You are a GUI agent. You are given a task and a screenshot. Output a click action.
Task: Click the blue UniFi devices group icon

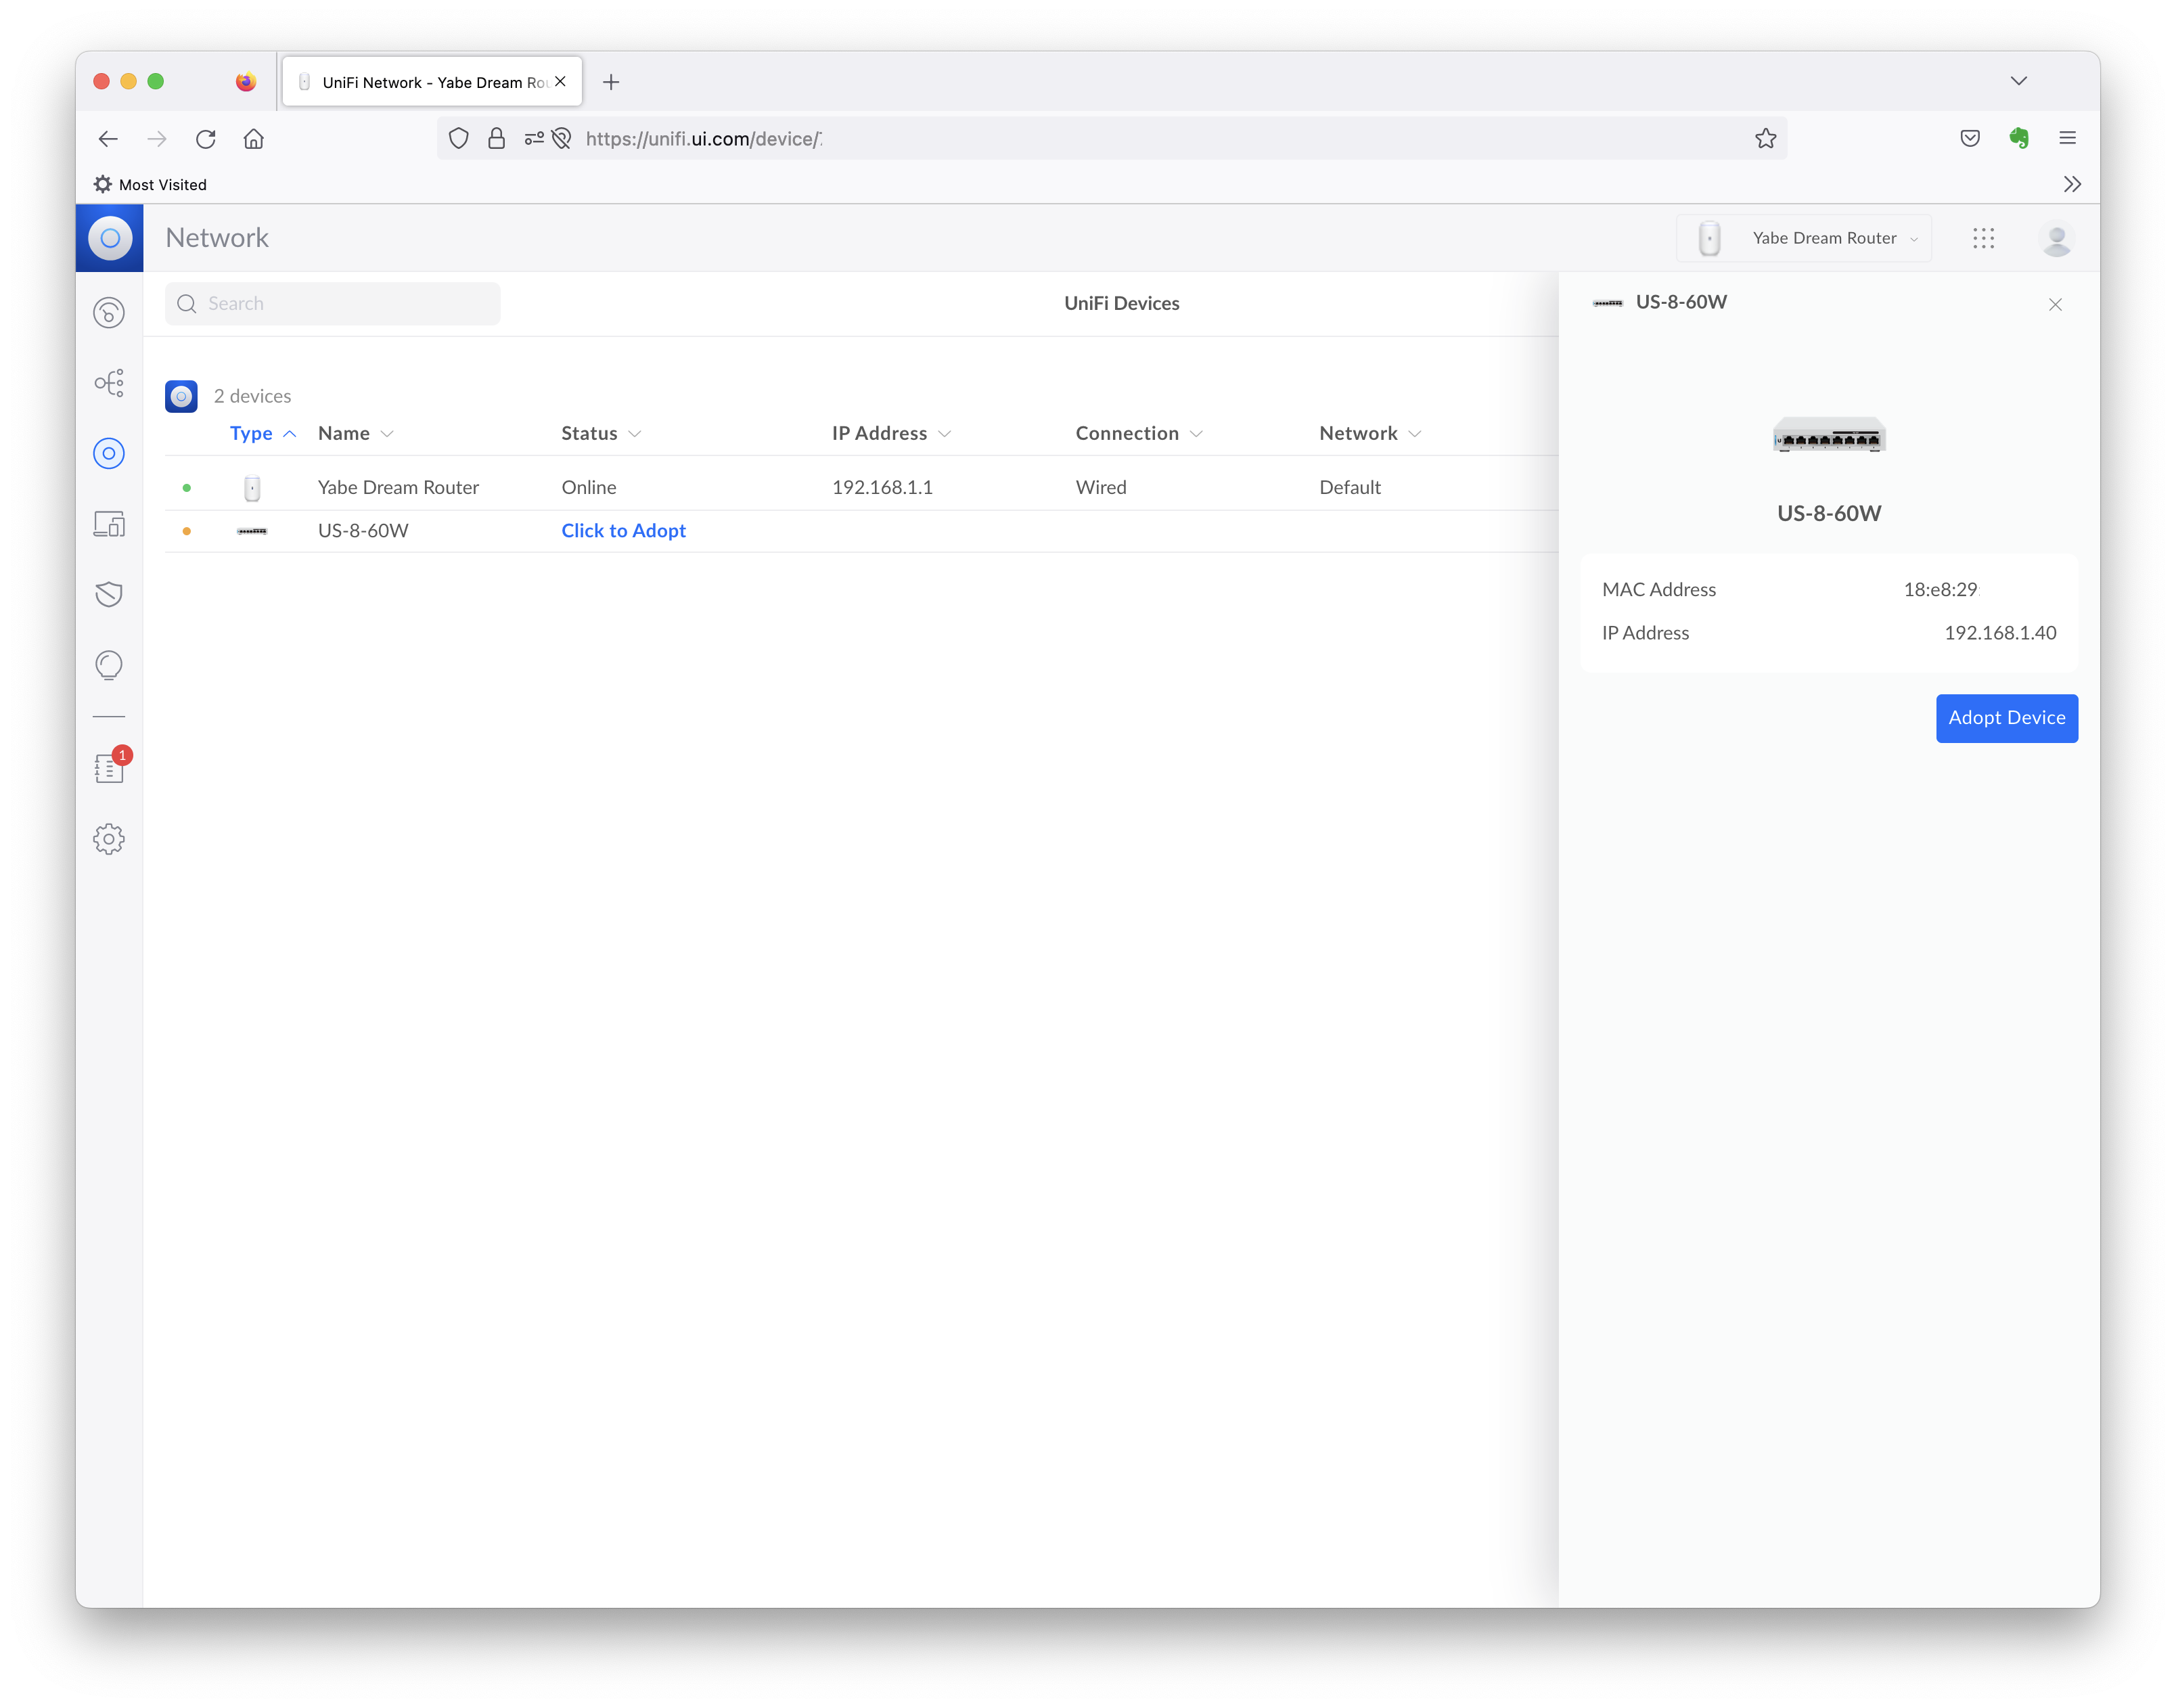point(181,396)
